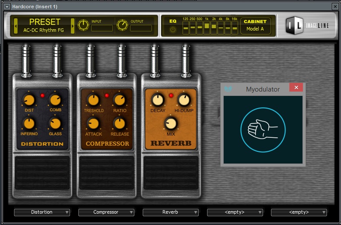The height and width of the screenshot is (225, 341).
Task: Click the 8k EQ band slider
Action: coord(228,28)
